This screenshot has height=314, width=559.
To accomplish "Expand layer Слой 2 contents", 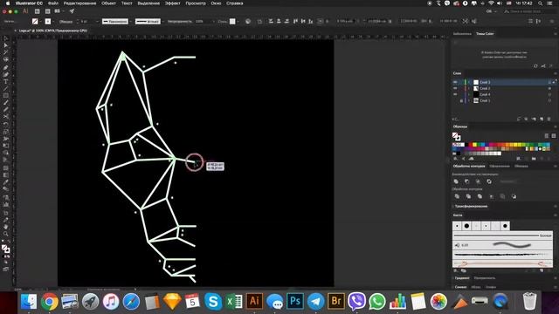I will pos(469,88).
